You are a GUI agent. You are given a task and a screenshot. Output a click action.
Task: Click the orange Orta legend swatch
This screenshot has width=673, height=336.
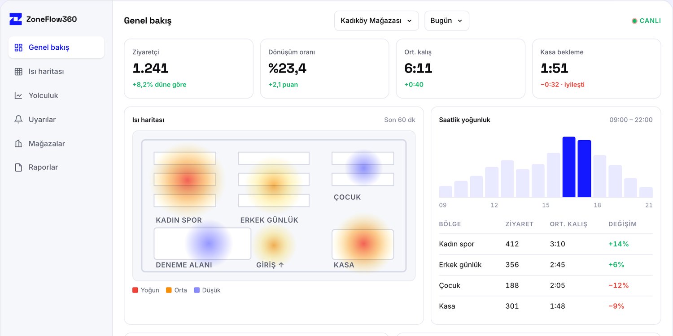tap(169, 290)
